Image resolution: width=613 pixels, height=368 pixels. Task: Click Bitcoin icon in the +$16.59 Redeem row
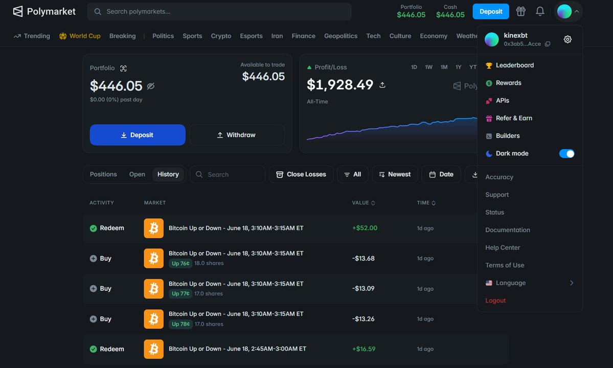tap(154, 349)
